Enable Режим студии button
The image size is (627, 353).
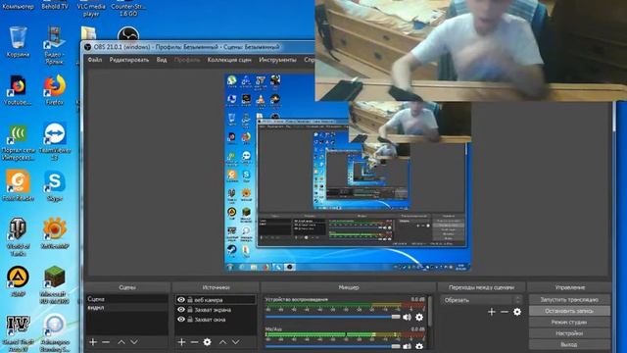coord(569,322)
